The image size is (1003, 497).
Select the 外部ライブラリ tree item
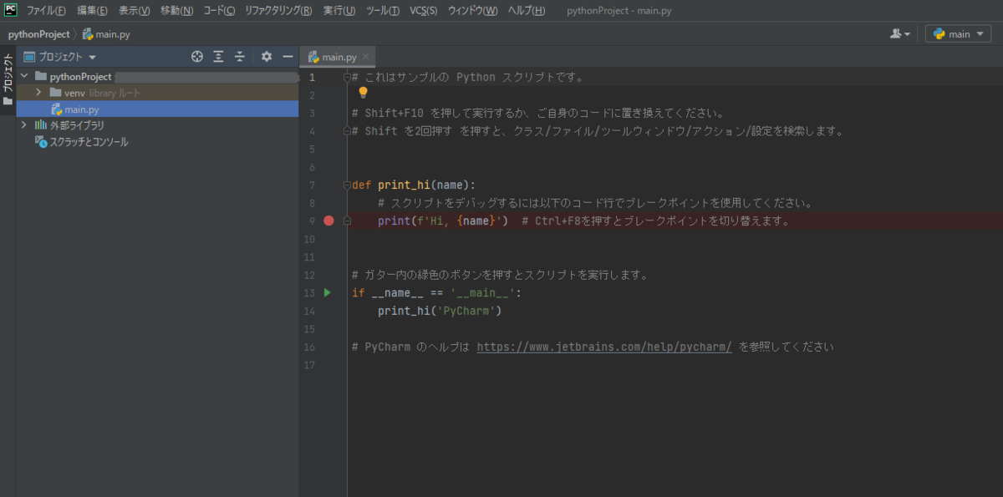click(x=157, y=125)
